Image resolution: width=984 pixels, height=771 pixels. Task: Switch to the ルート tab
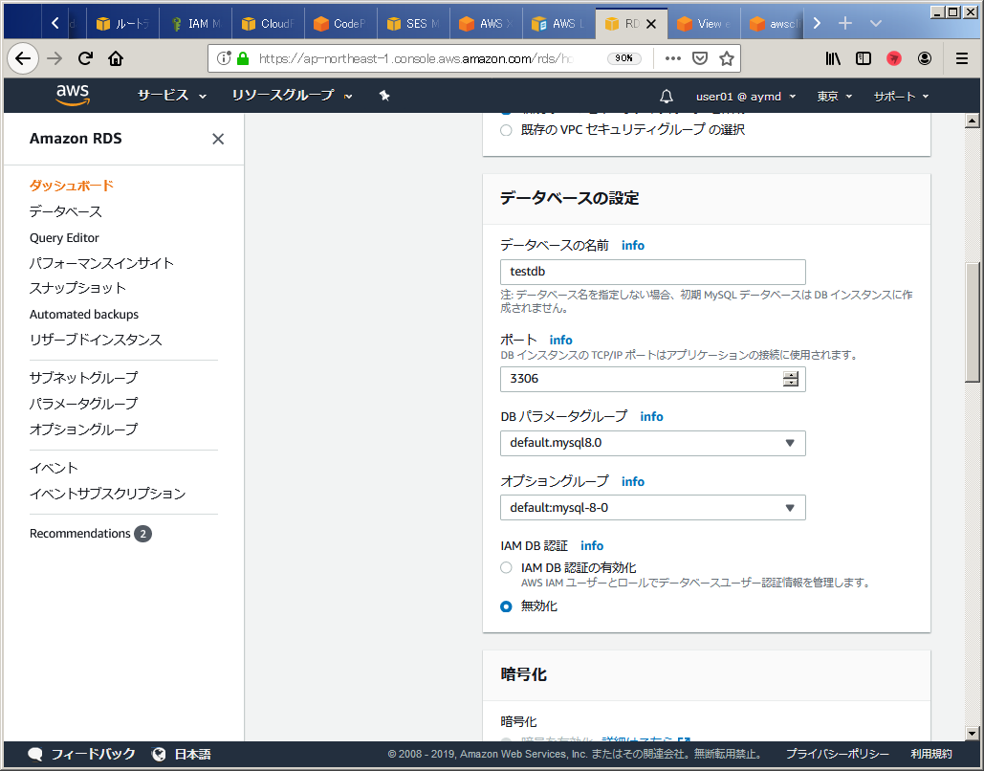(x=122, y=23)
